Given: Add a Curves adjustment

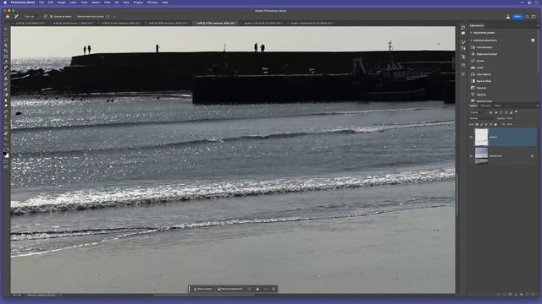Looking at the screenshot, I should click(478, 61).
